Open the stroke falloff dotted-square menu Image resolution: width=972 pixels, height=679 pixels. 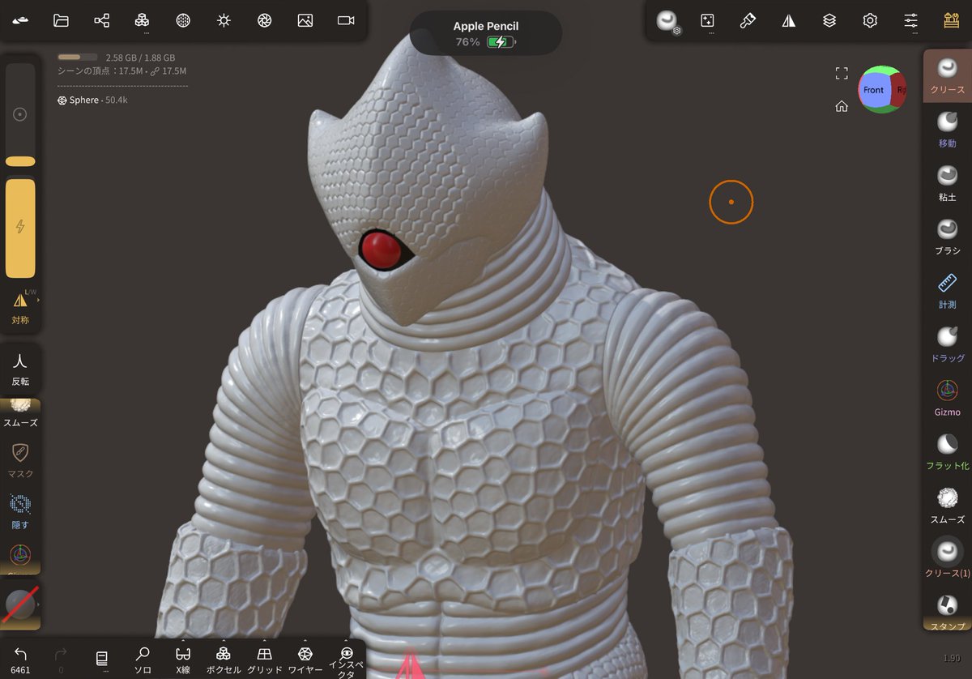707,20
